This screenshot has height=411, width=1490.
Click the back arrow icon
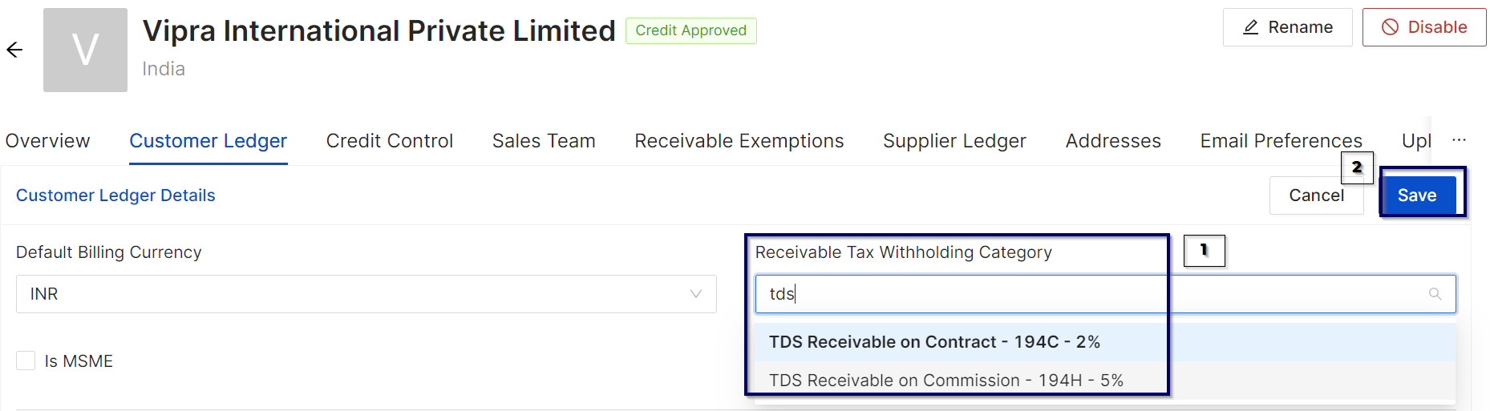14,50
